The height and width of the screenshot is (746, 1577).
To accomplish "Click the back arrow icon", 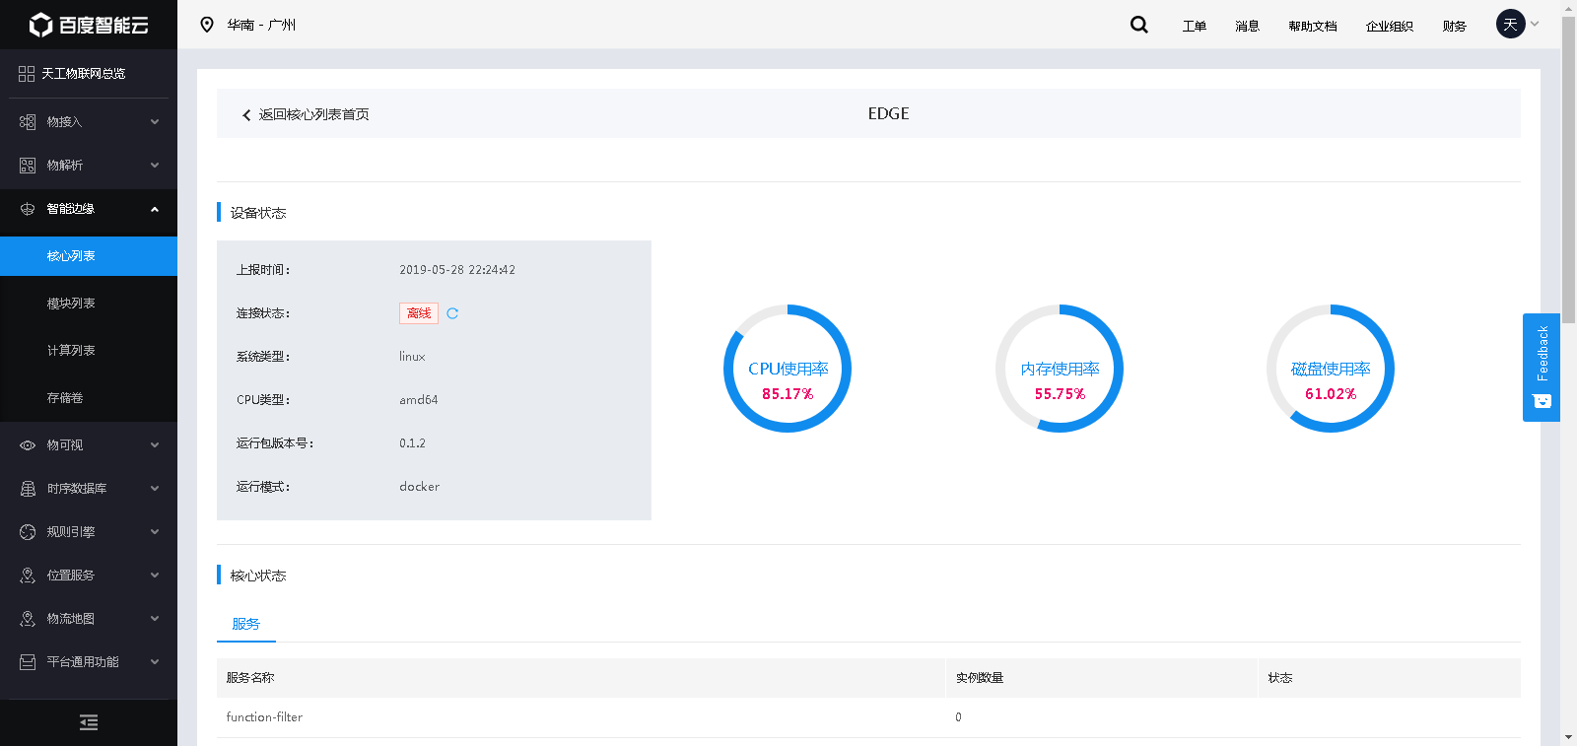I will pos(246,115).
